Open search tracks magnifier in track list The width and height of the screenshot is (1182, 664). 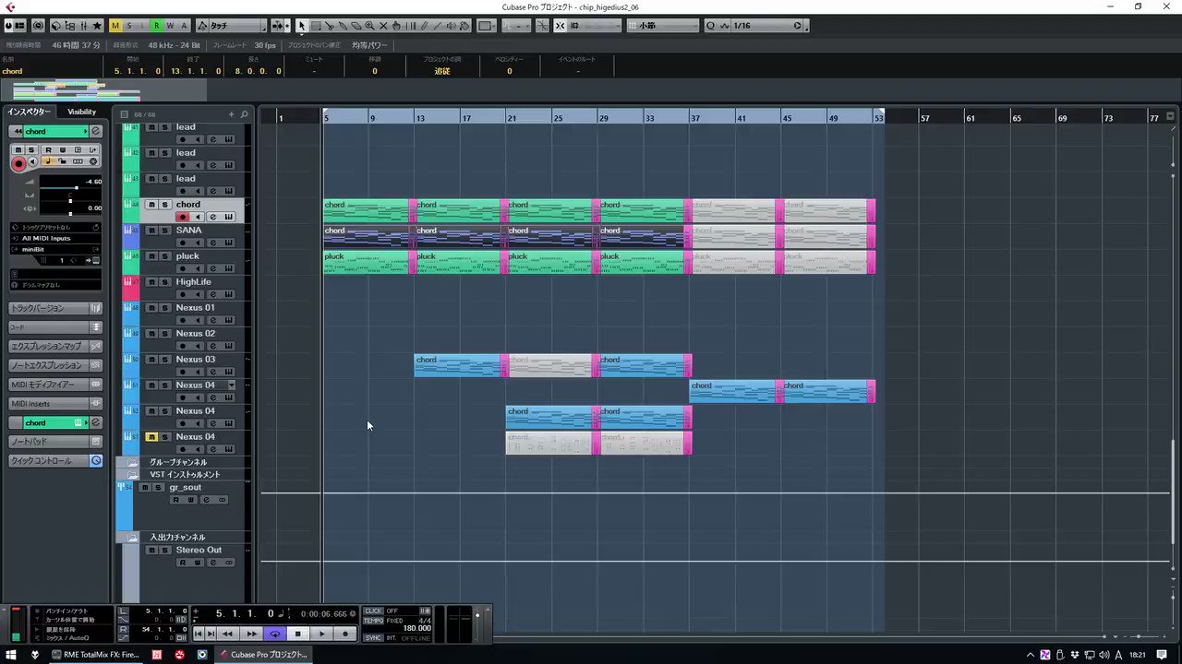(x=244, y=114)
